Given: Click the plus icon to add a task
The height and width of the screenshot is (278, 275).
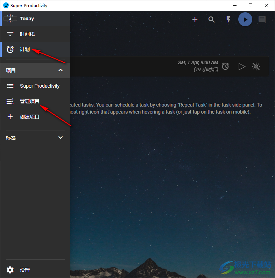Looking at the screenshot, I should pyautogui.click(x=195, y=20).
